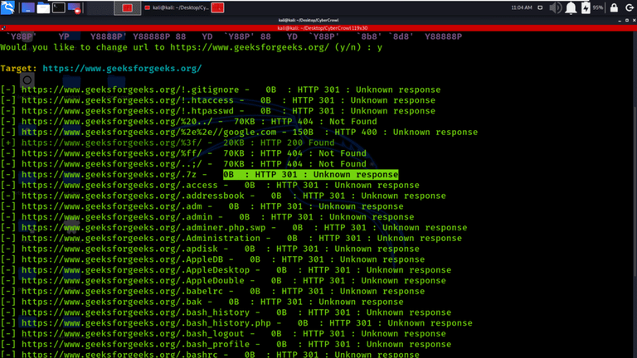The height and width of the screenshot is (358, 637).
Task: Open the /.bash_history URL line
Action: [x=135, y=312]
